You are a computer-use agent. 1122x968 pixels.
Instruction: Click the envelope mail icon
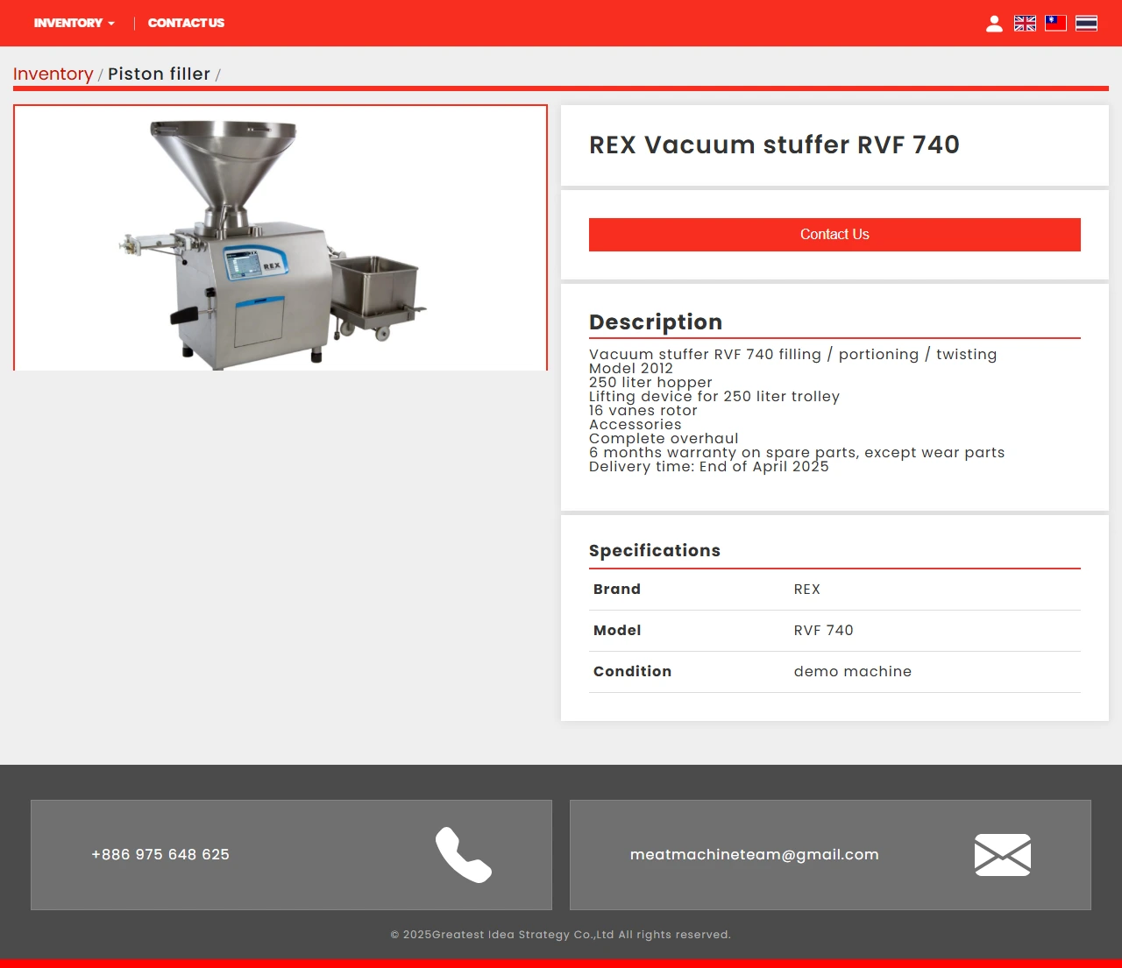pyautogui.click(x=1003, y=855)
